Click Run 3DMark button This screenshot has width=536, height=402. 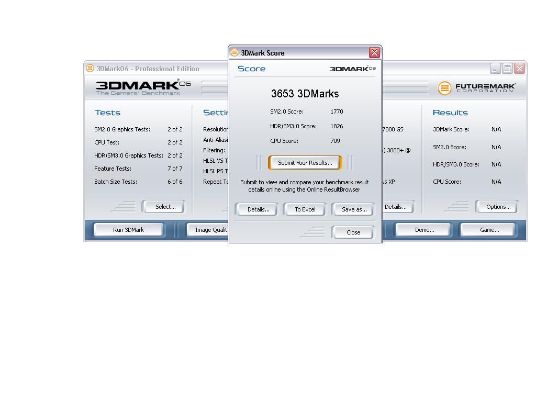coord(129,230)
